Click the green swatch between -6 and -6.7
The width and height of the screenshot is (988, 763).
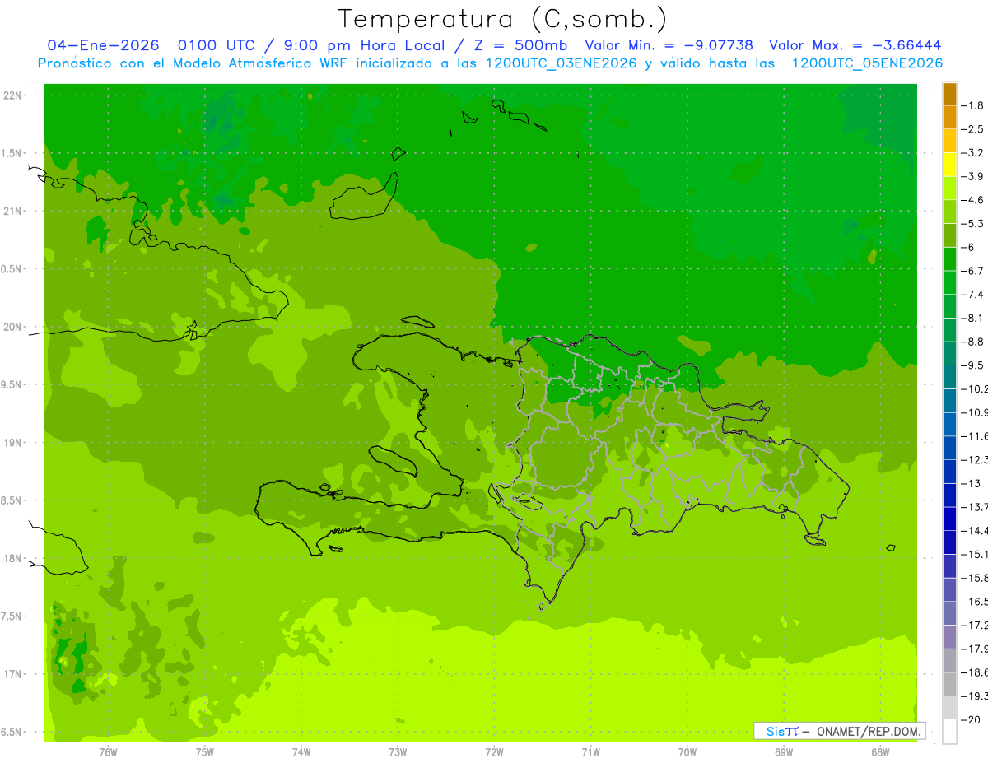tap(949, 259)
